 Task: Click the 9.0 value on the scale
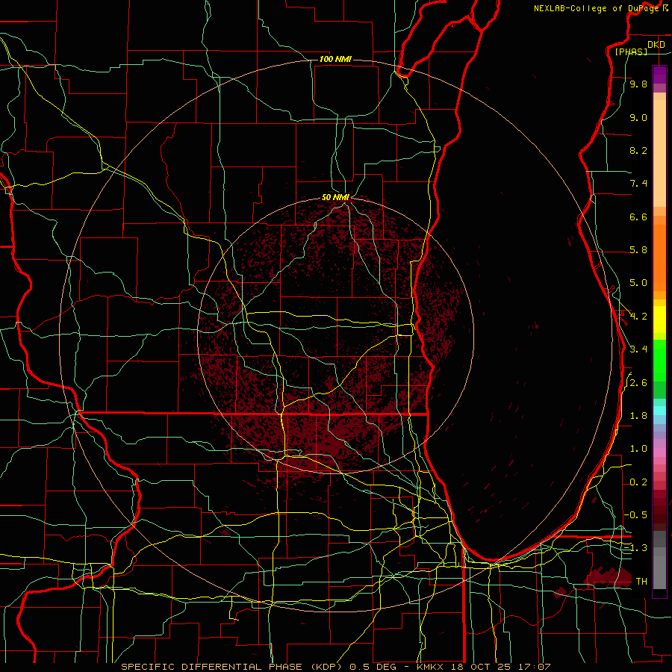point(638,117)
